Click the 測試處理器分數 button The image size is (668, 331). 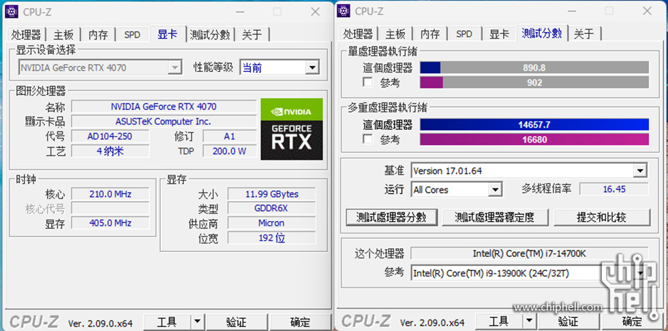coord(391,217)
